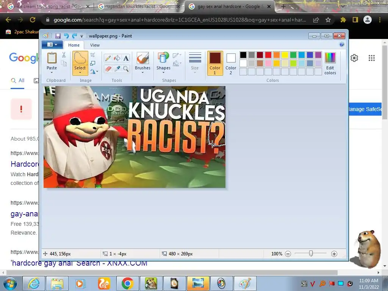
Task: Click the Resize icon in Image group
Action: (x=93, y=63)
